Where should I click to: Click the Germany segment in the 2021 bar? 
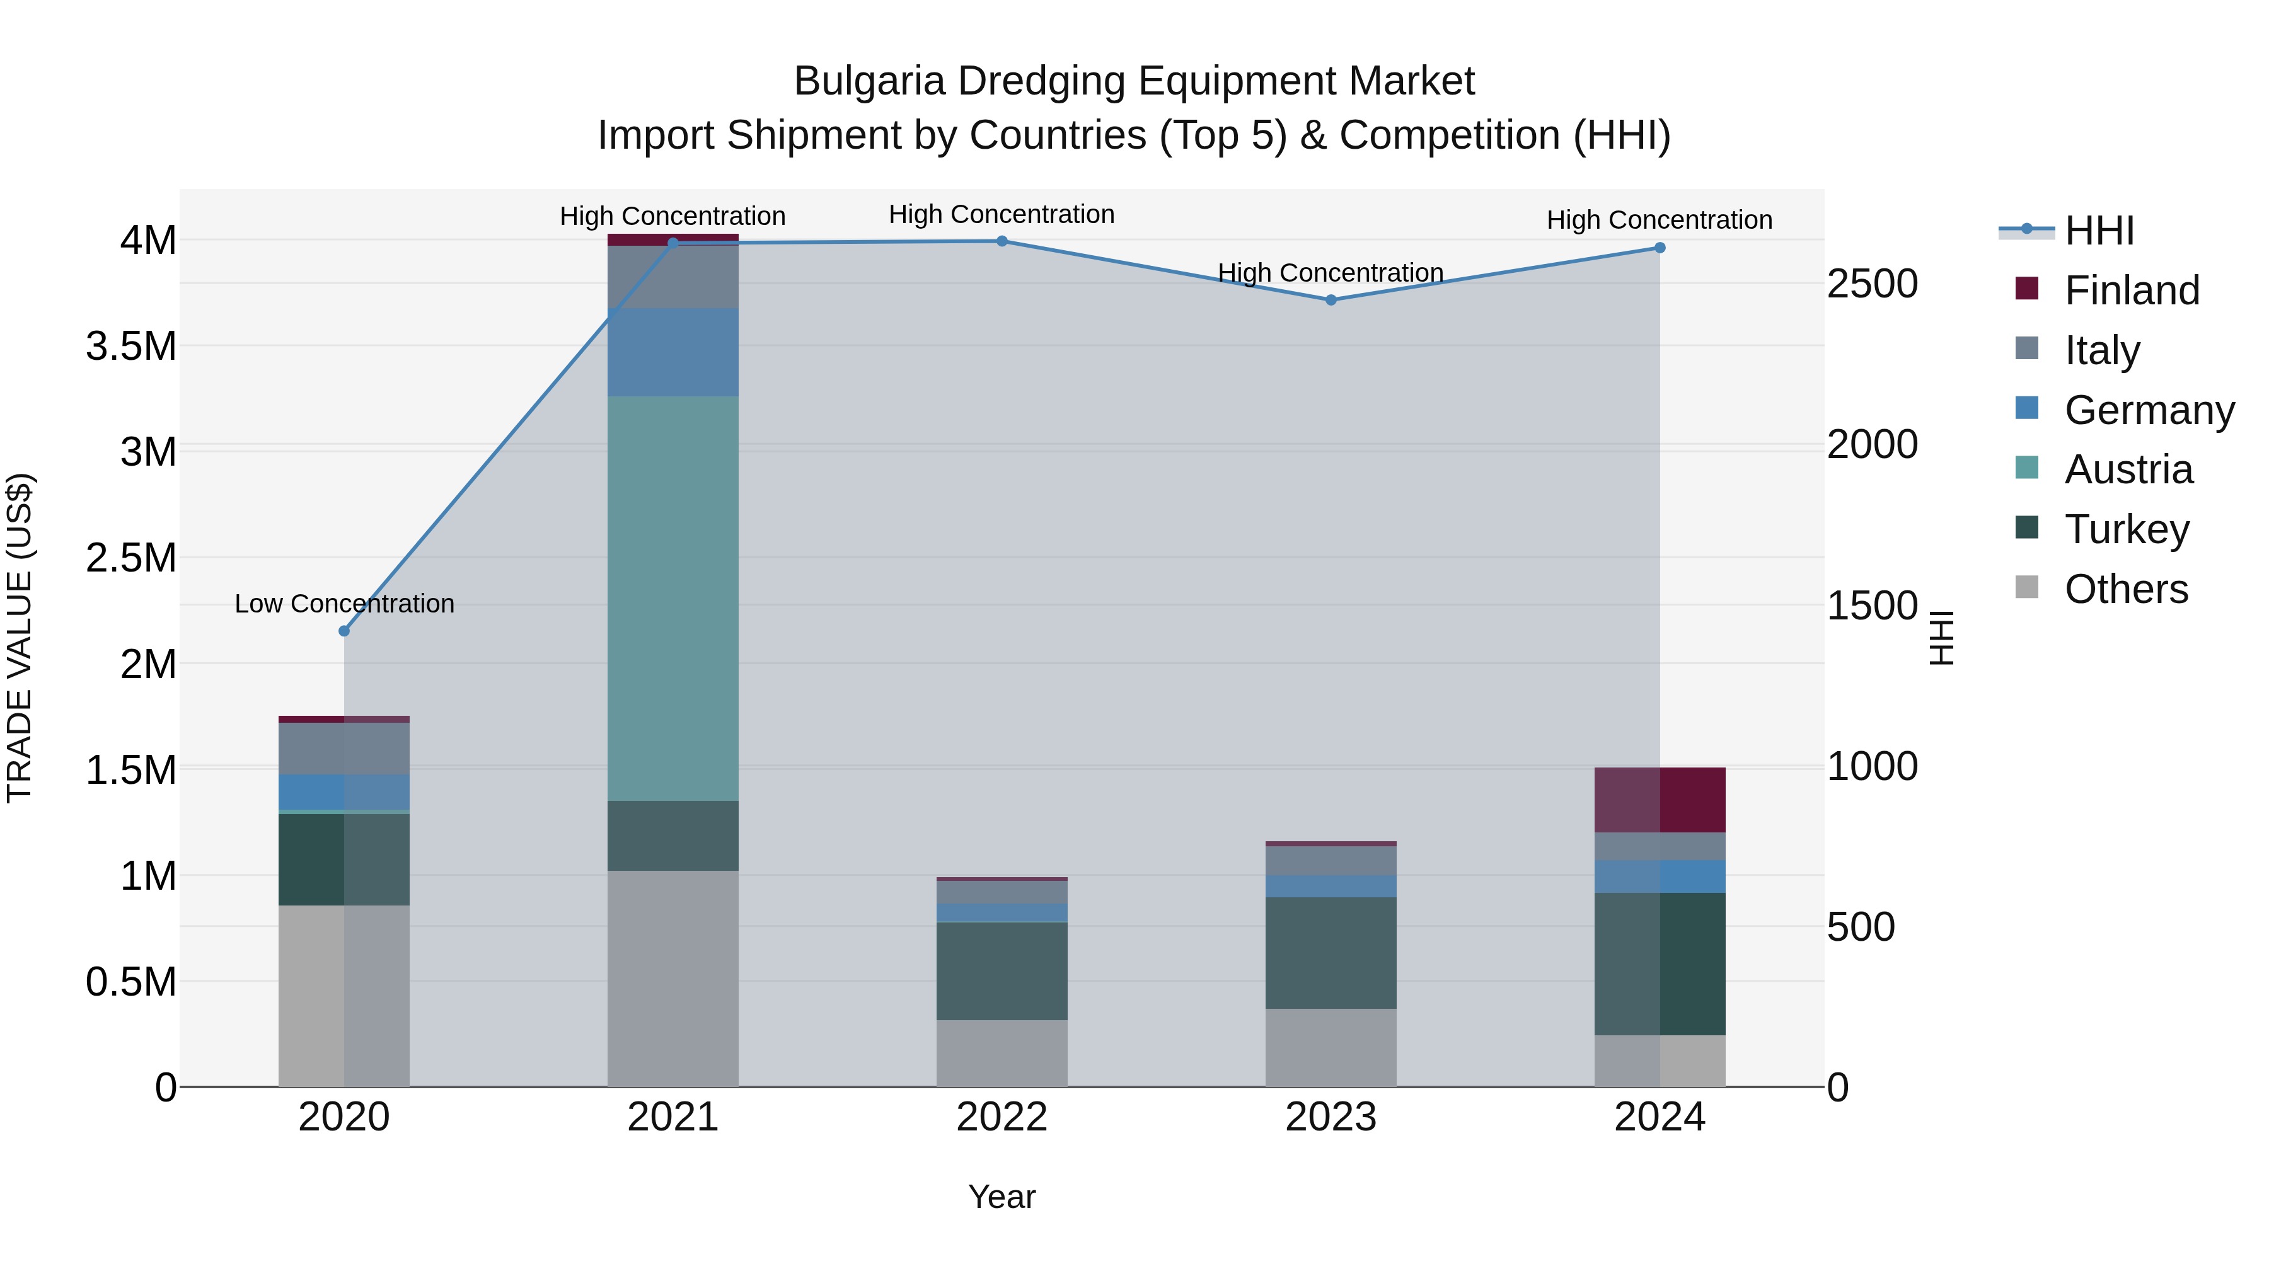point(673,352)
